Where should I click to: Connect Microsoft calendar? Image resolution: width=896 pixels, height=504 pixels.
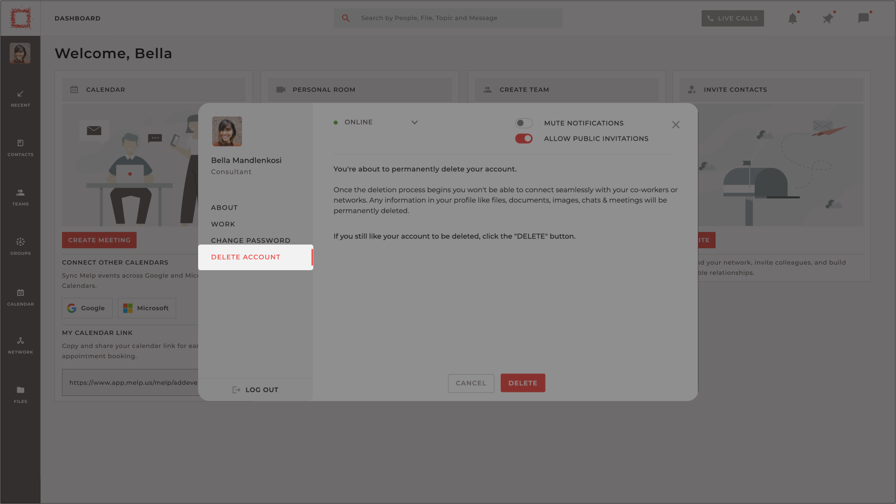[147, 308]
